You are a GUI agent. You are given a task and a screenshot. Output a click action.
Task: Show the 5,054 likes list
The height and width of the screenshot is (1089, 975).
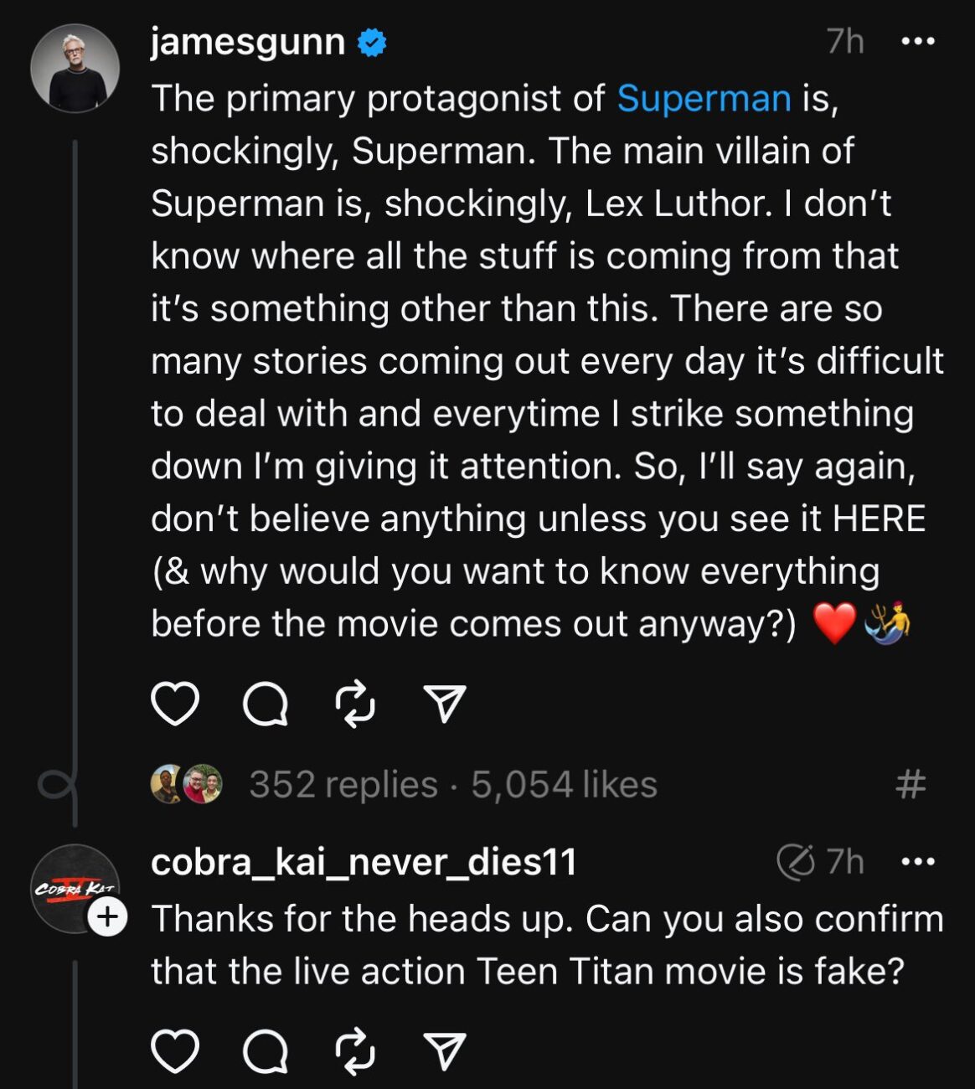pos(564,785)
